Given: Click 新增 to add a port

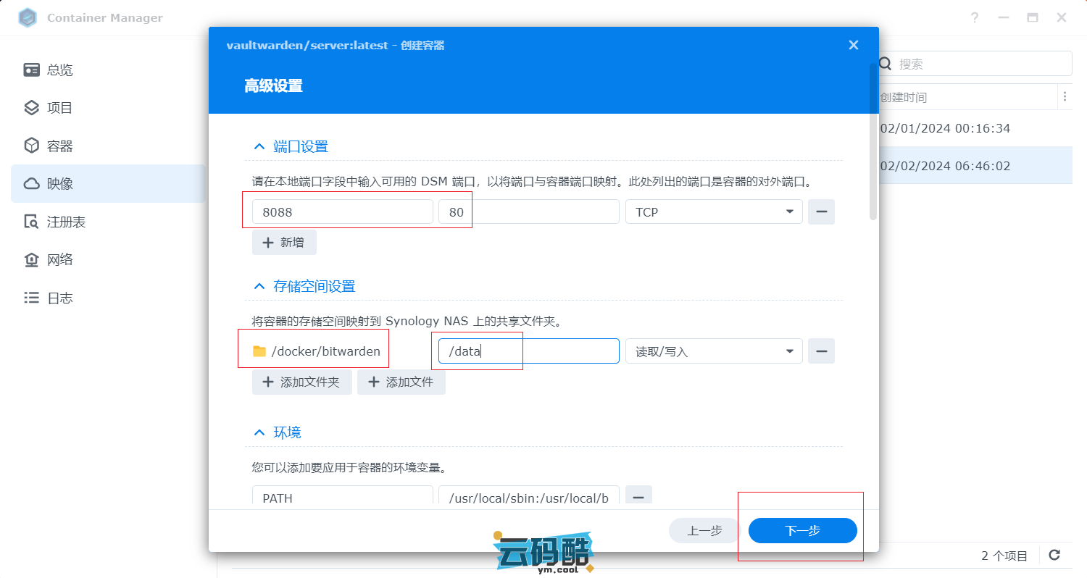Looking at the screenshot, I should coord(284,243).
